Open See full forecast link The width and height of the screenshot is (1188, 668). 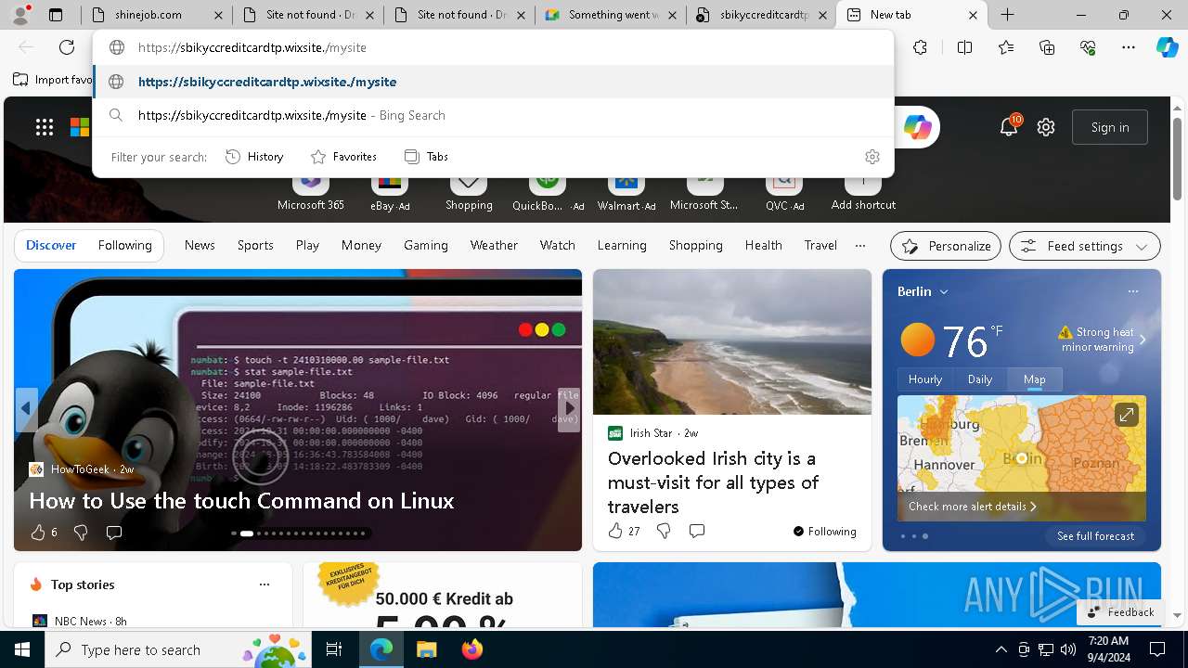[1095, 536]
